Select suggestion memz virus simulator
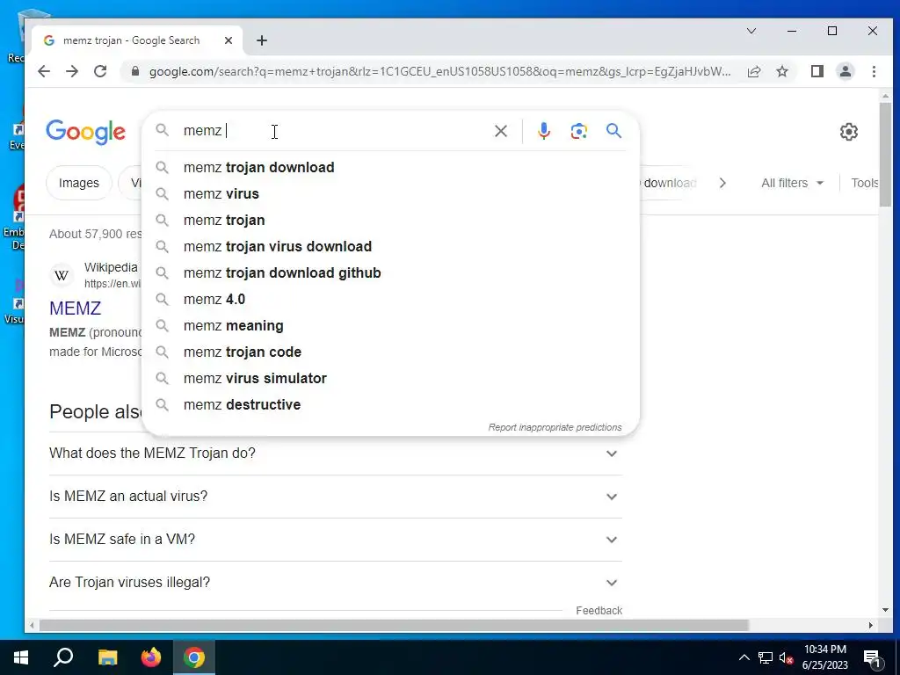 click(x=390, y=379)
